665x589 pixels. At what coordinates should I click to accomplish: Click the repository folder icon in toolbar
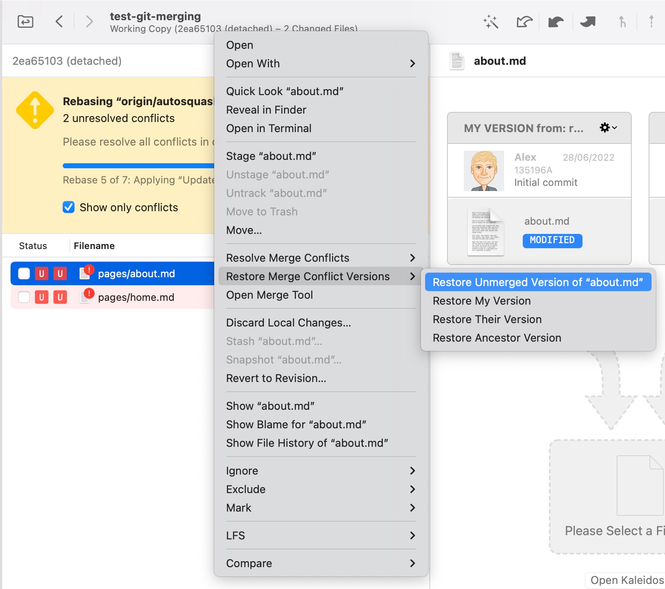pos(25,21)
